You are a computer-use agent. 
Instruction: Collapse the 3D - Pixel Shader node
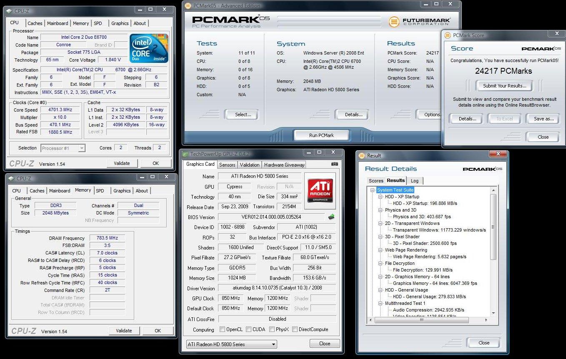click(x=381, y=237)
